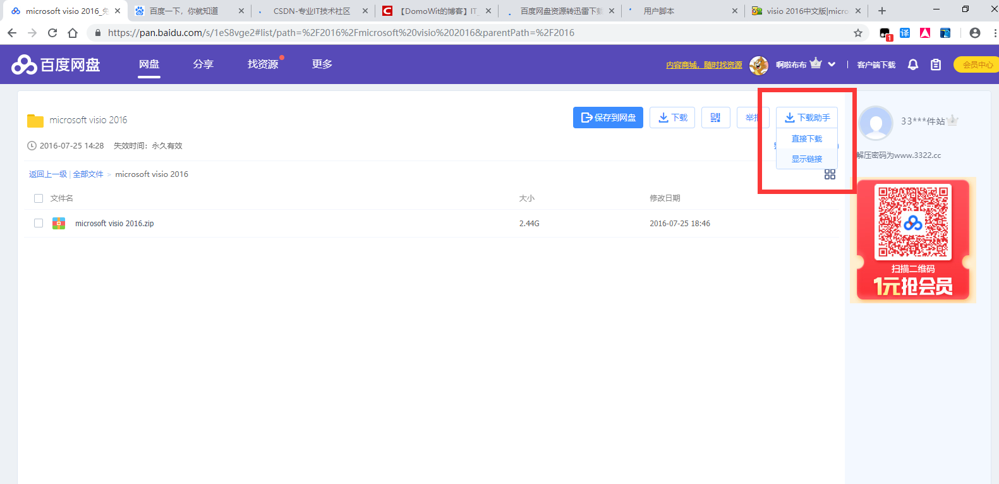Screen dimensions: 999x484
Task: Open the 下载助手 dropdown button
Action: [807, 118]
